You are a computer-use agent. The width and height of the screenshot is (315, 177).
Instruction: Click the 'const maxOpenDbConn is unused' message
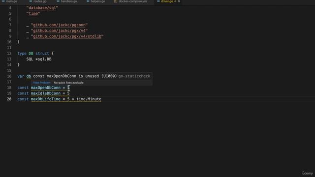75,76
